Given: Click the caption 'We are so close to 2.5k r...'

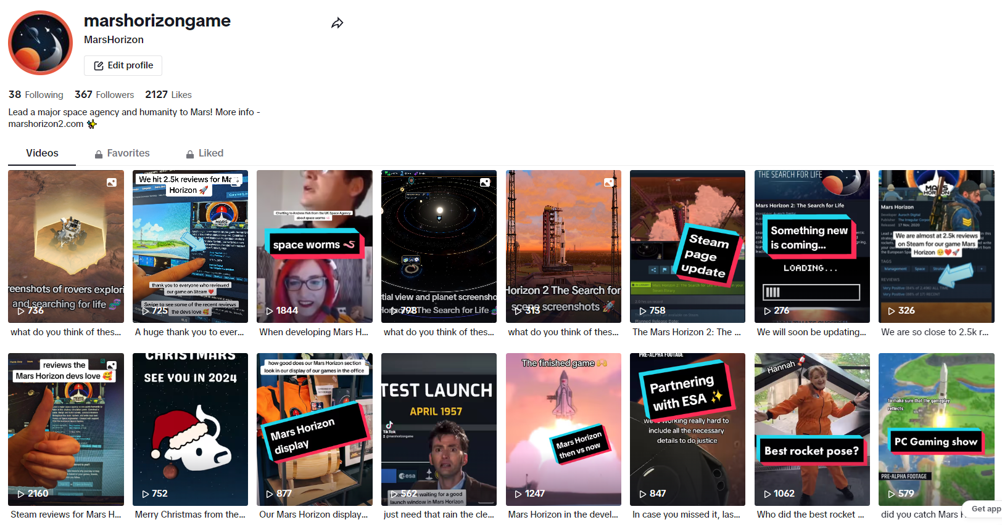Looking at the screenshot, I should coord(935,332).
